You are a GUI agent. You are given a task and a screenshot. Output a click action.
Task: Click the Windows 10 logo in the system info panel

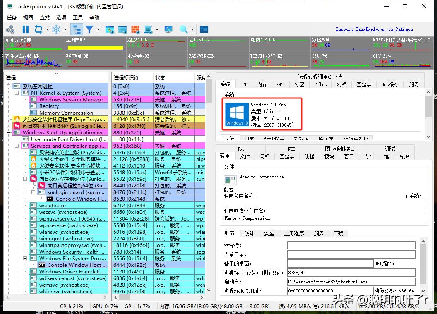click(x=236, y=113)
